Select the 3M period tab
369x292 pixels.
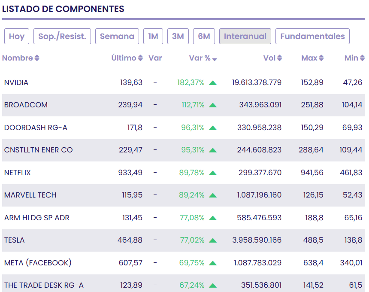(x=178, y=36)
